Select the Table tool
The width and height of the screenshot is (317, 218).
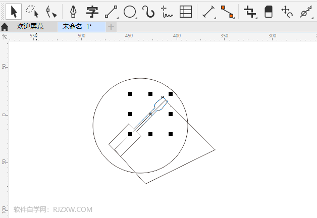point(186,12)
